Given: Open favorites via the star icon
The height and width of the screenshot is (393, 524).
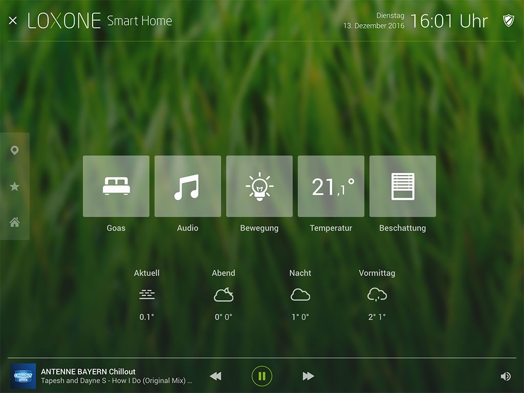Looking at the screenshot, I should point(14,186).
